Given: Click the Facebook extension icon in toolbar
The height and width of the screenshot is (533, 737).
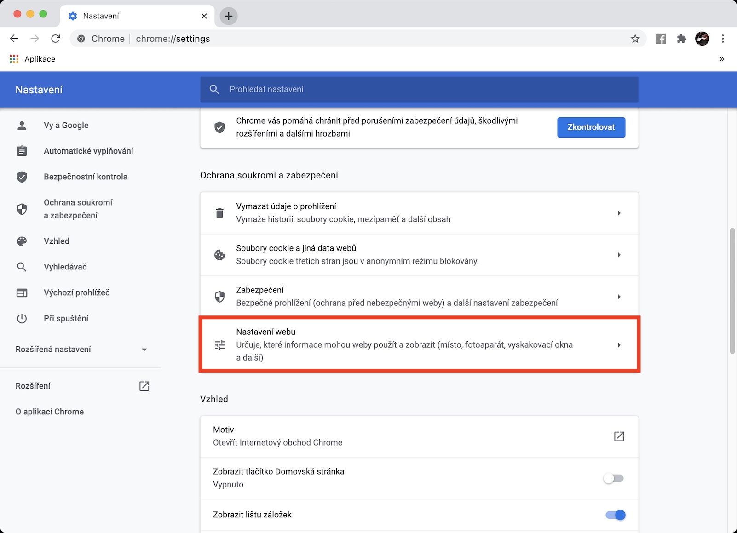Looking at the screenshot, I should point(661,39).
